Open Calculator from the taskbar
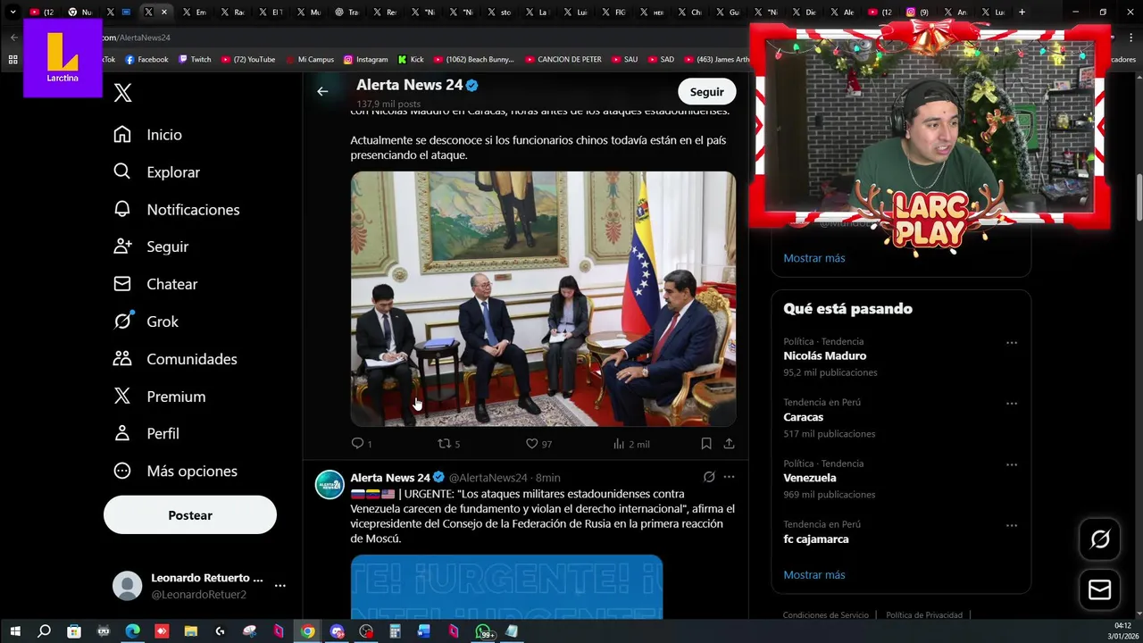 [x=395, y=631]
